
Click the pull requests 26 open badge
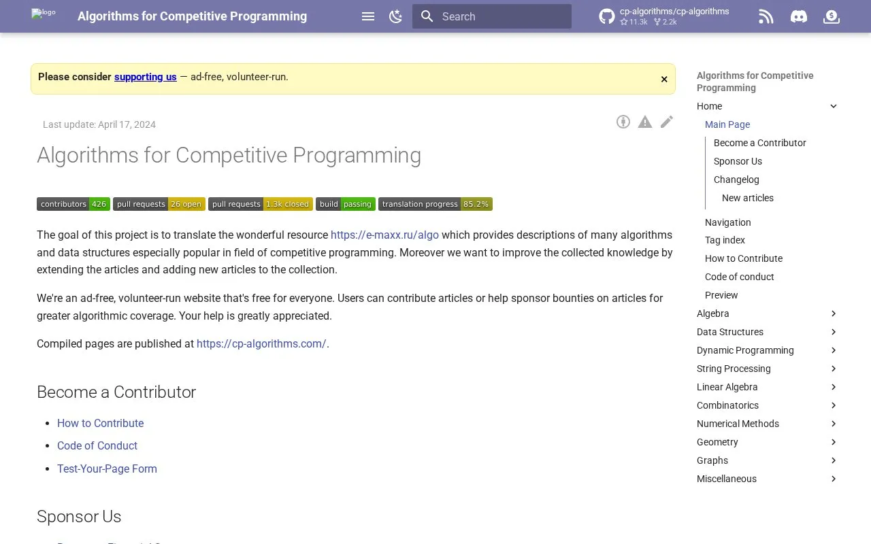159,204
